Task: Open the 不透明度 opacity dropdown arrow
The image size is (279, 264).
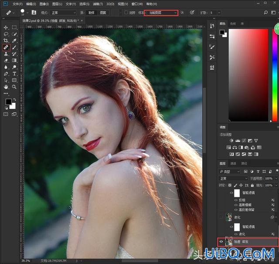Action: pos(276,178)
